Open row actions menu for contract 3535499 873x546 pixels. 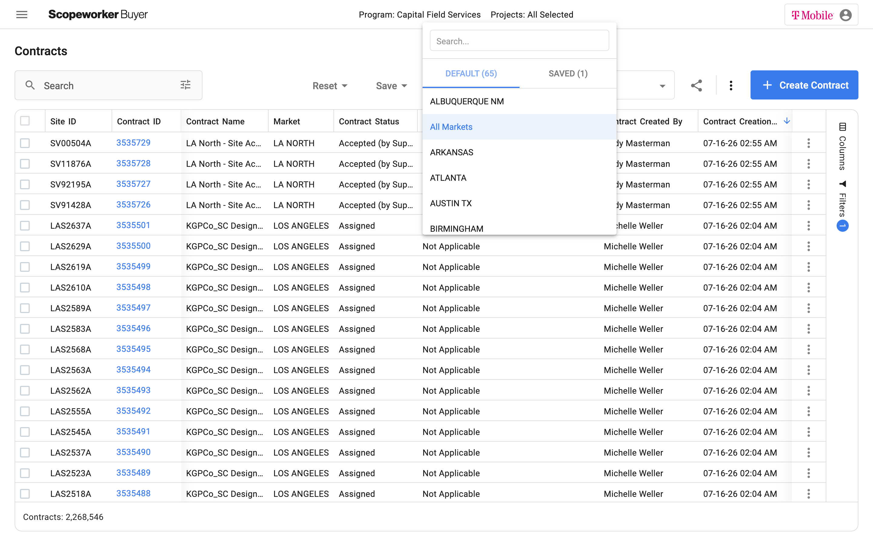808,267
